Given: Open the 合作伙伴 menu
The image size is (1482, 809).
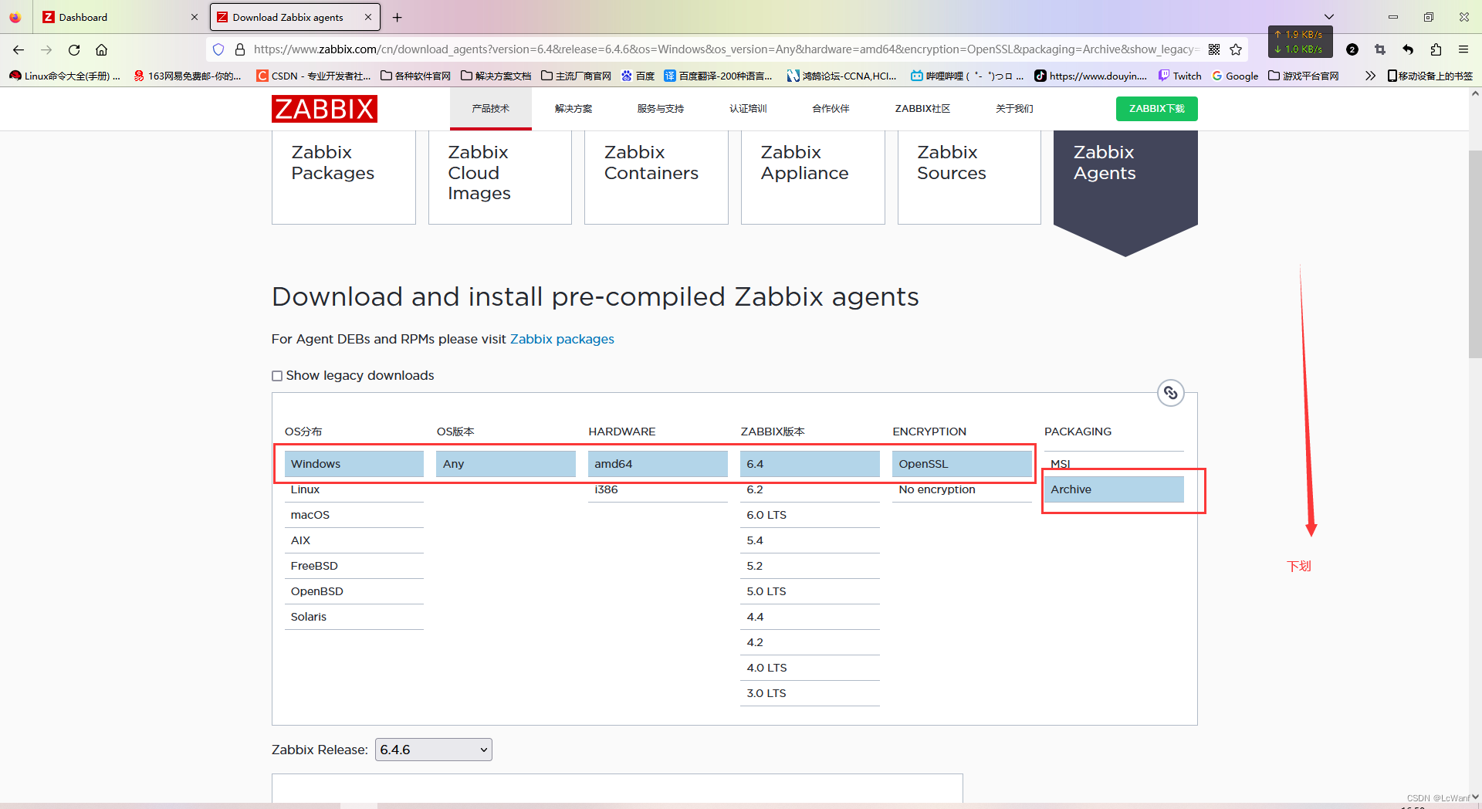Looking at the screenshot, I should point(831,109).
